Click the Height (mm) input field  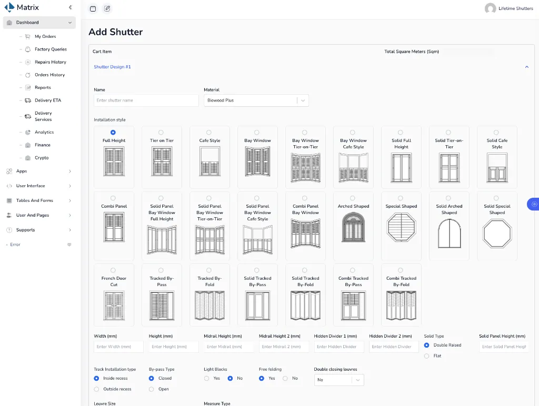[x=174, y=347]
